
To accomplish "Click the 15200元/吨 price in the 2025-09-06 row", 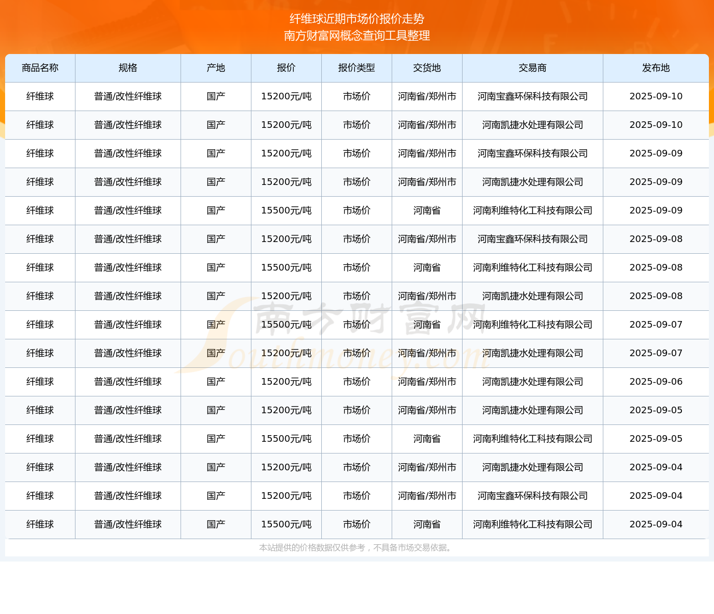I will (287, 382).
